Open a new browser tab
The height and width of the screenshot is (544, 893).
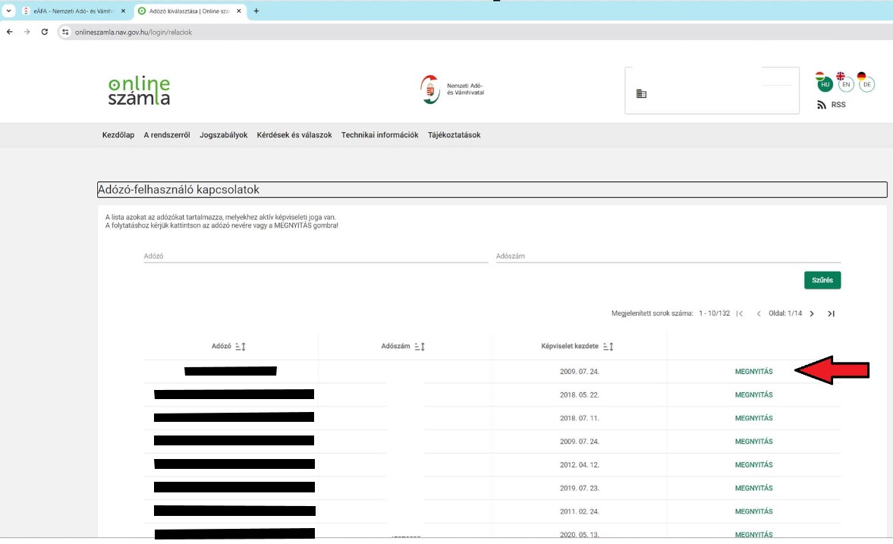[256, 11]
